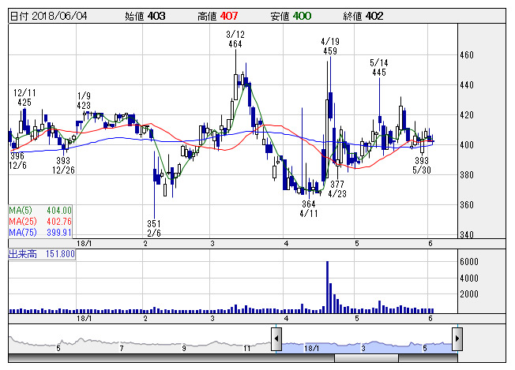Screen dimensions: 515x370
Task: Click the 5/14 high label of 445
Action: click(379, 67)
